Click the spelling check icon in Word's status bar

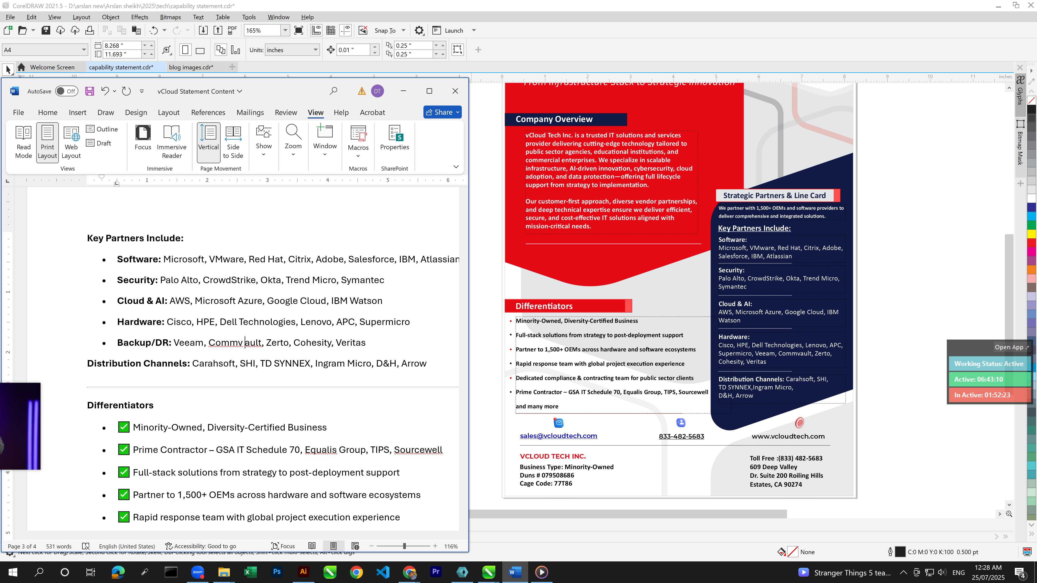click(86, 546)
